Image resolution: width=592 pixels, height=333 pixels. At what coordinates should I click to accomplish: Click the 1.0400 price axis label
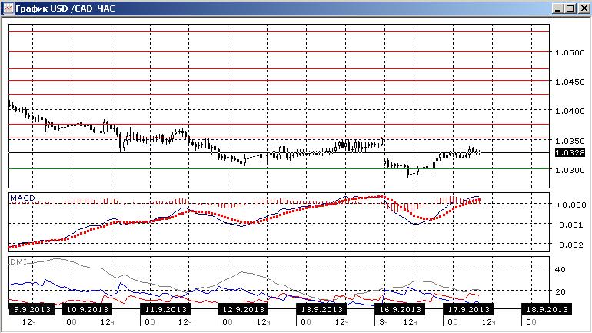tap(570, 111)
